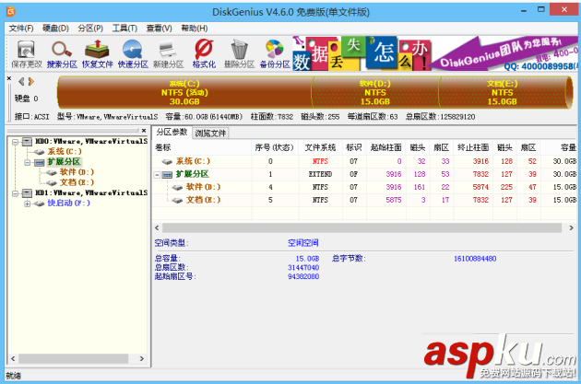Open the 查看(V) menu
The width and height of the screenshot is (581, 384).
pos(159,29)
